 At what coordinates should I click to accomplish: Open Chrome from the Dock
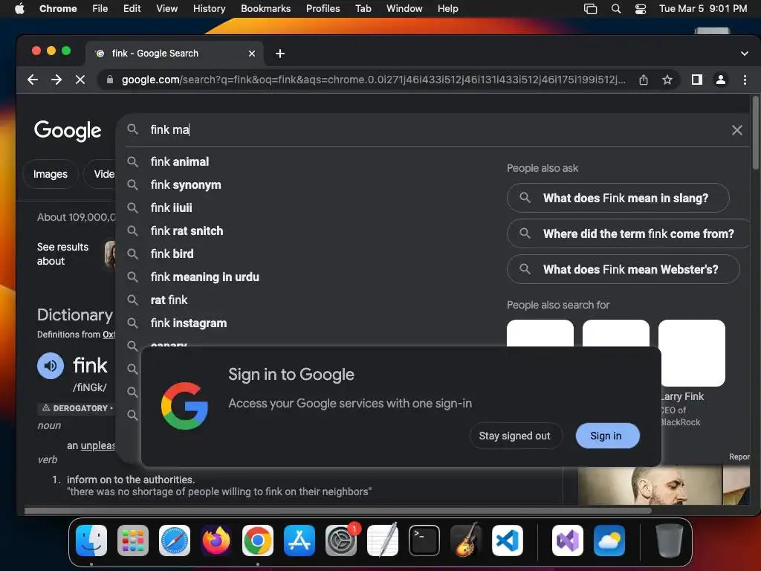coord(258,541)
